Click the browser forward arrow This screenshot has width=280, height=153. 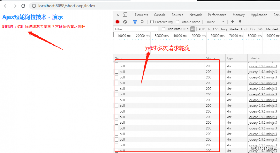tap(15, 6)
